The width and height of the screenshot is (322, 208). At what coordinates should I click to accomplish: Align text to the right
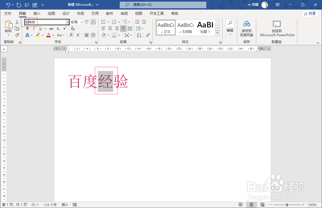(x=117, y=29)
